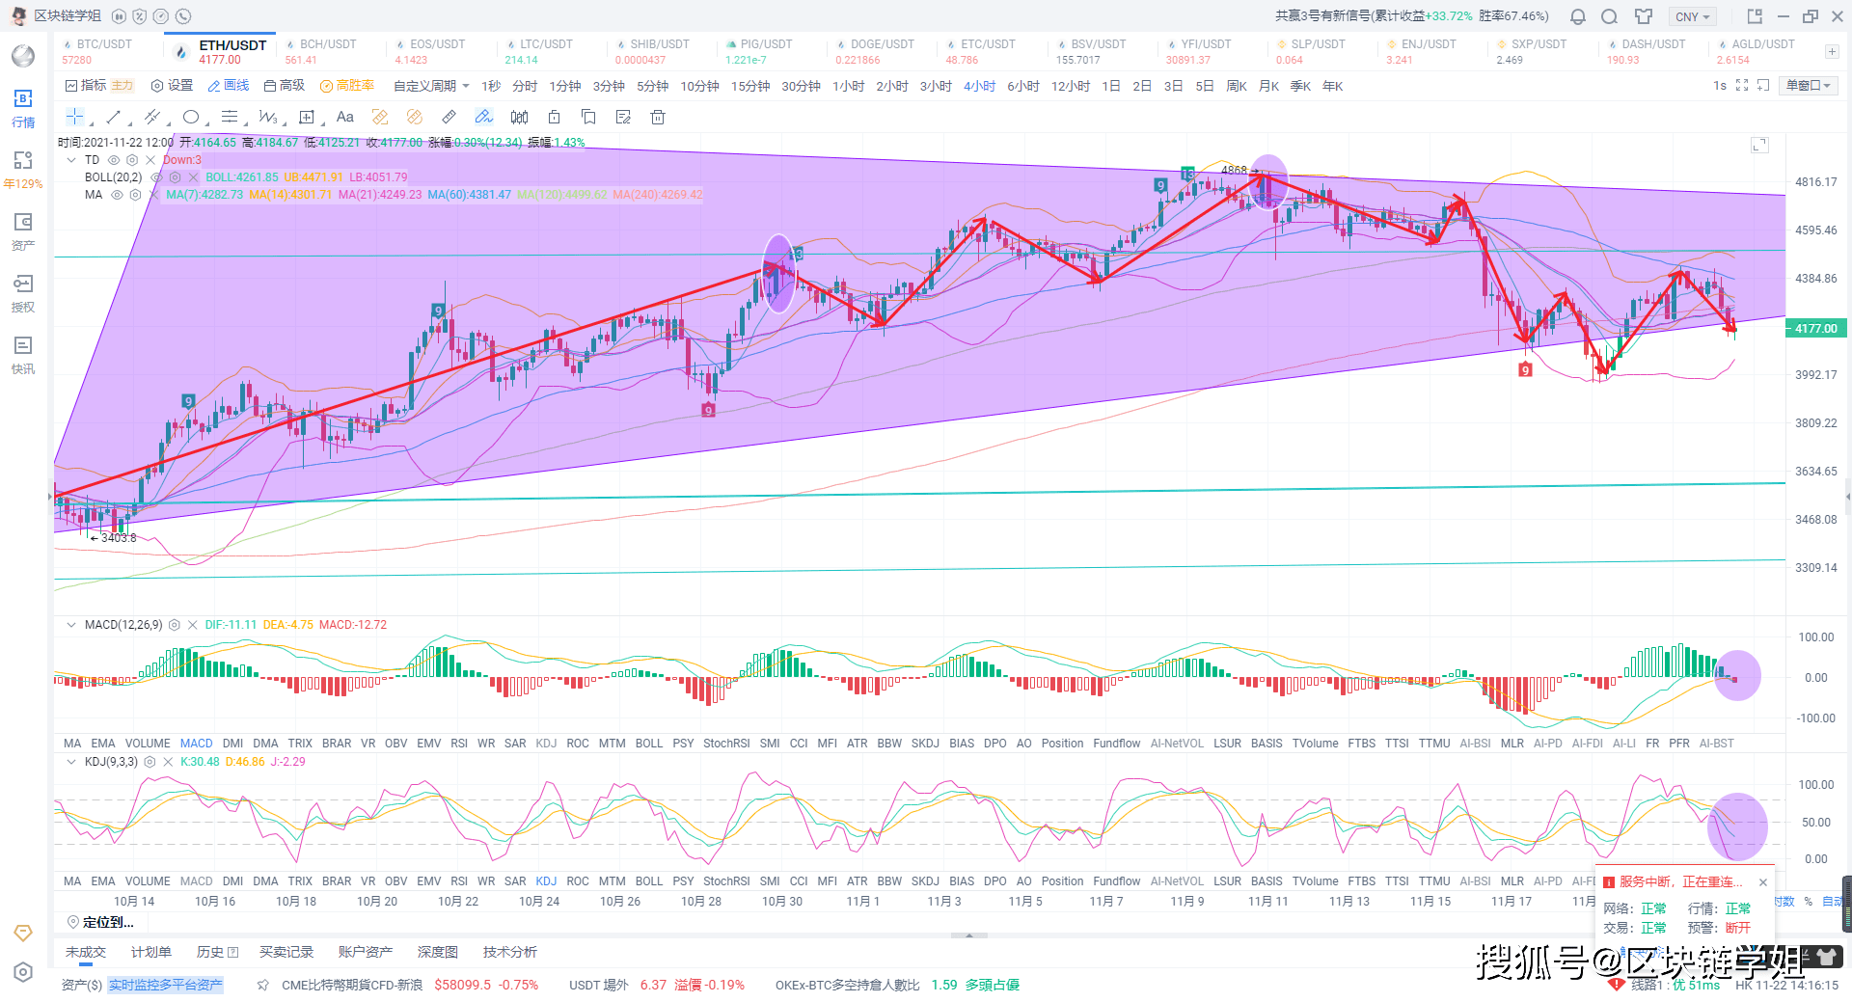The height and width of the screenshot is (1002, 1852).
Task: Select the gray ruler measure tool
Action: (449, 117)
